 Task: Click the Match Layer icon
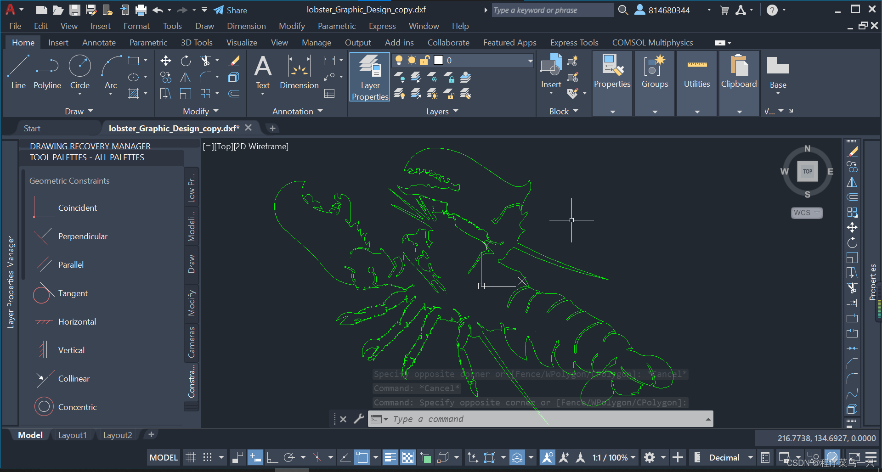tap(465, 94)
